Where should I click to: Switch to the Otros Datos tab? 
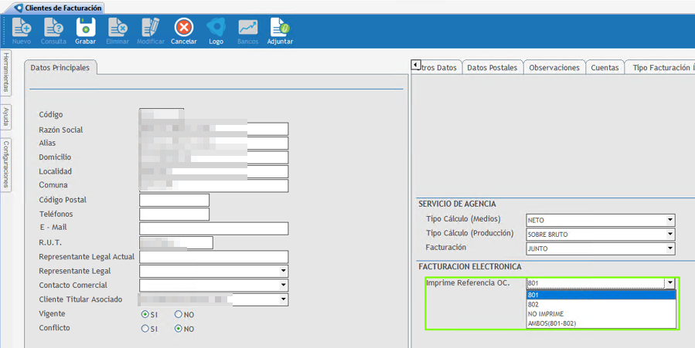(x=438, y=68)
